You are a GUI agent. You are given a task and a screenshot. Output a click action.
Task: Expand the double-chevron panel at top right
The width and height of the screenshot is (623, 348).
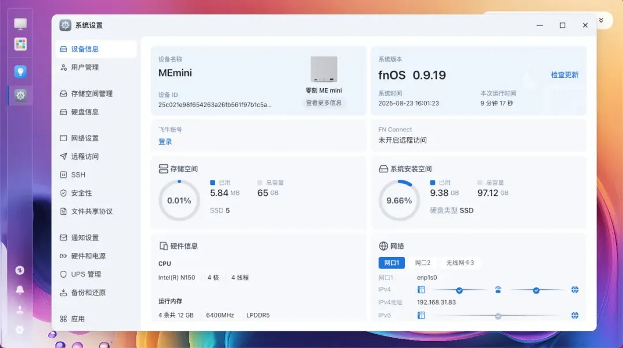point(601,20)
